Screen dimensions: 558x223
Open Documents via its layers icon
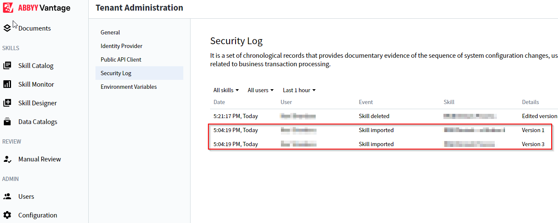[x=7, y=28]
